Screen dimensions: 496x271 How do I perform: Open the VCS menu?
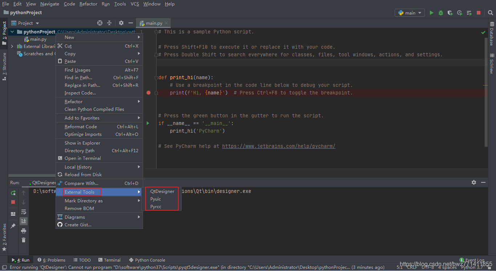135,4
